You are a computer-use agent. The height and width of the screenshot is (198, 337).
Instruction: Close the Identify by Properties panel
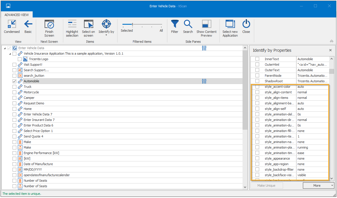tap(330, 50)
